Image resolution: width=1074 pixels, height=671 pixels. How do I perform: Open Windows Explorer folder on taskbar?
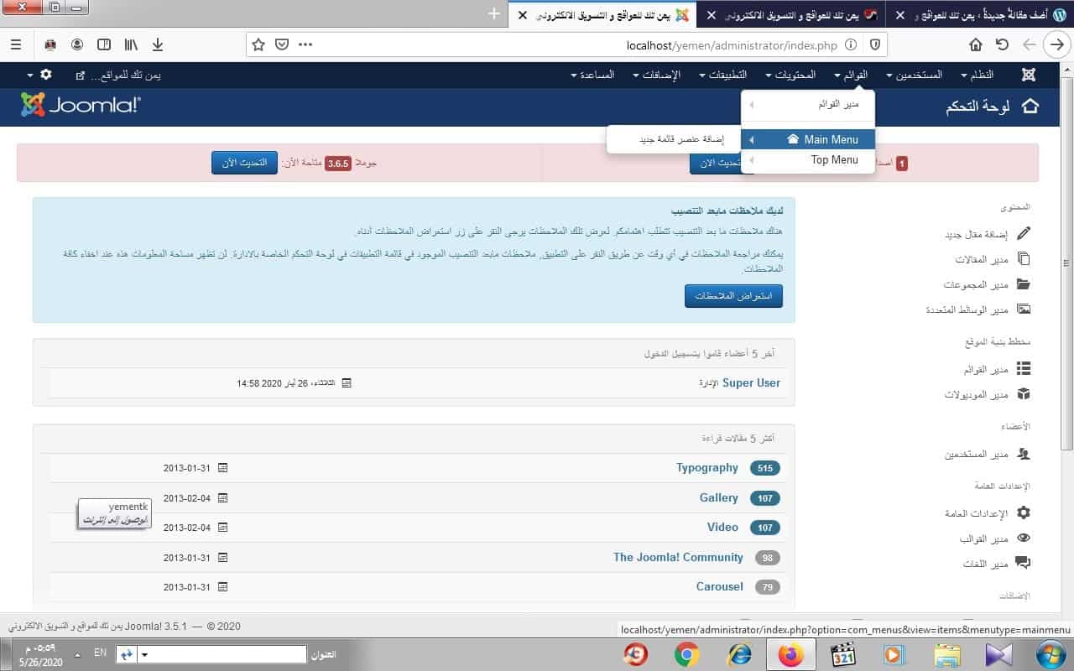946,653
